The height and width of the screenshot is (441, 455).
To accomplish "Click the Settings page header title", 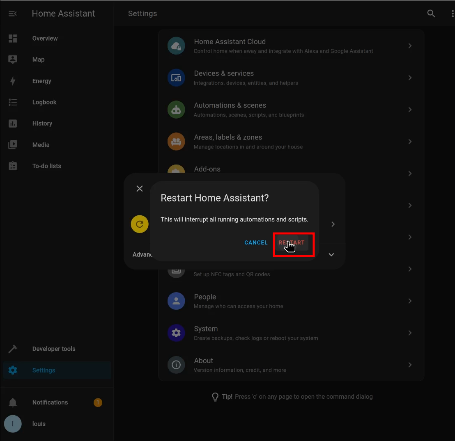I will point(142,14).
